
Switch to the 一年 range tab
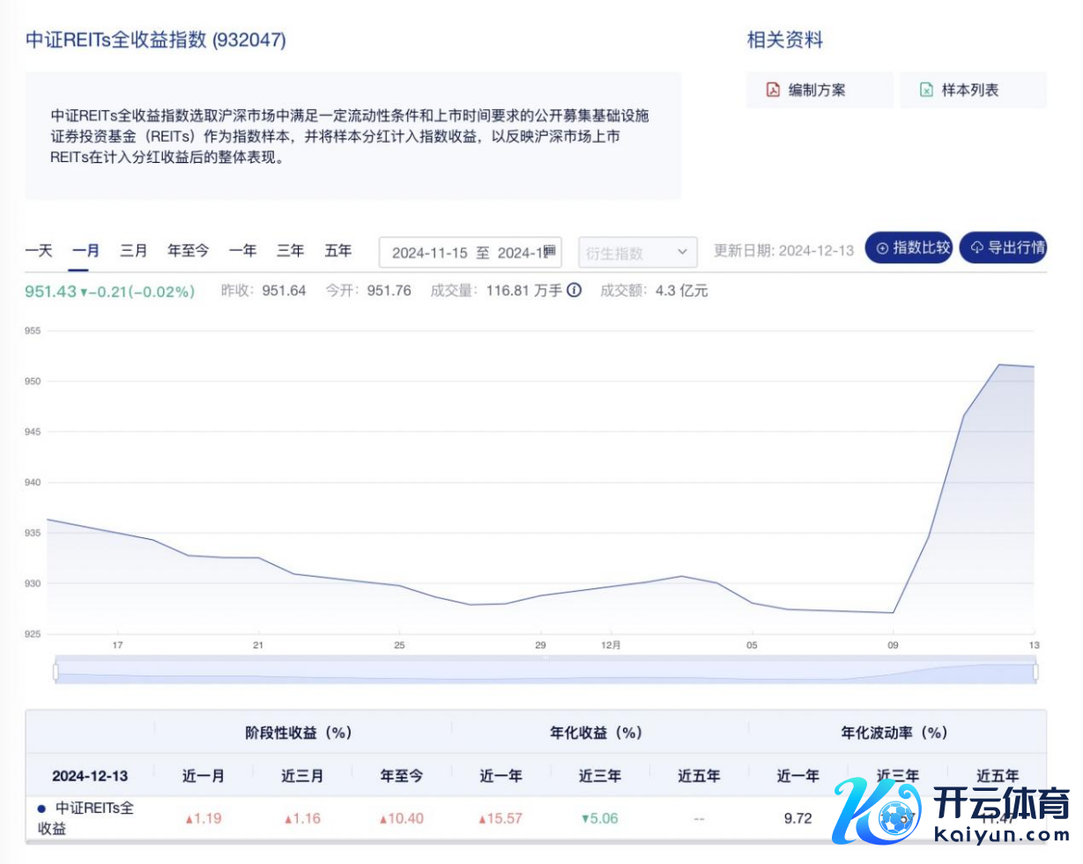click(x=242, y=251)
